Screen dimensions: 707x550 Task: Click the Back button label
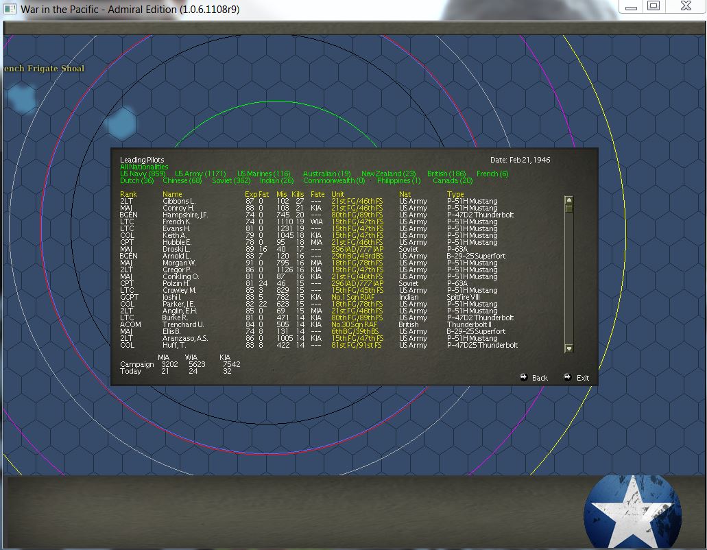pyautogui.click(x=540, y=378)
